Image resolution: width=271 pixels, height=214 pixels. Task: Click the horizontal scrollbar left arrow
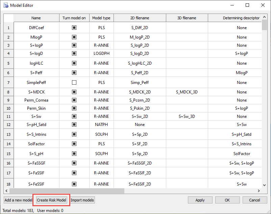tap(6, 191)
